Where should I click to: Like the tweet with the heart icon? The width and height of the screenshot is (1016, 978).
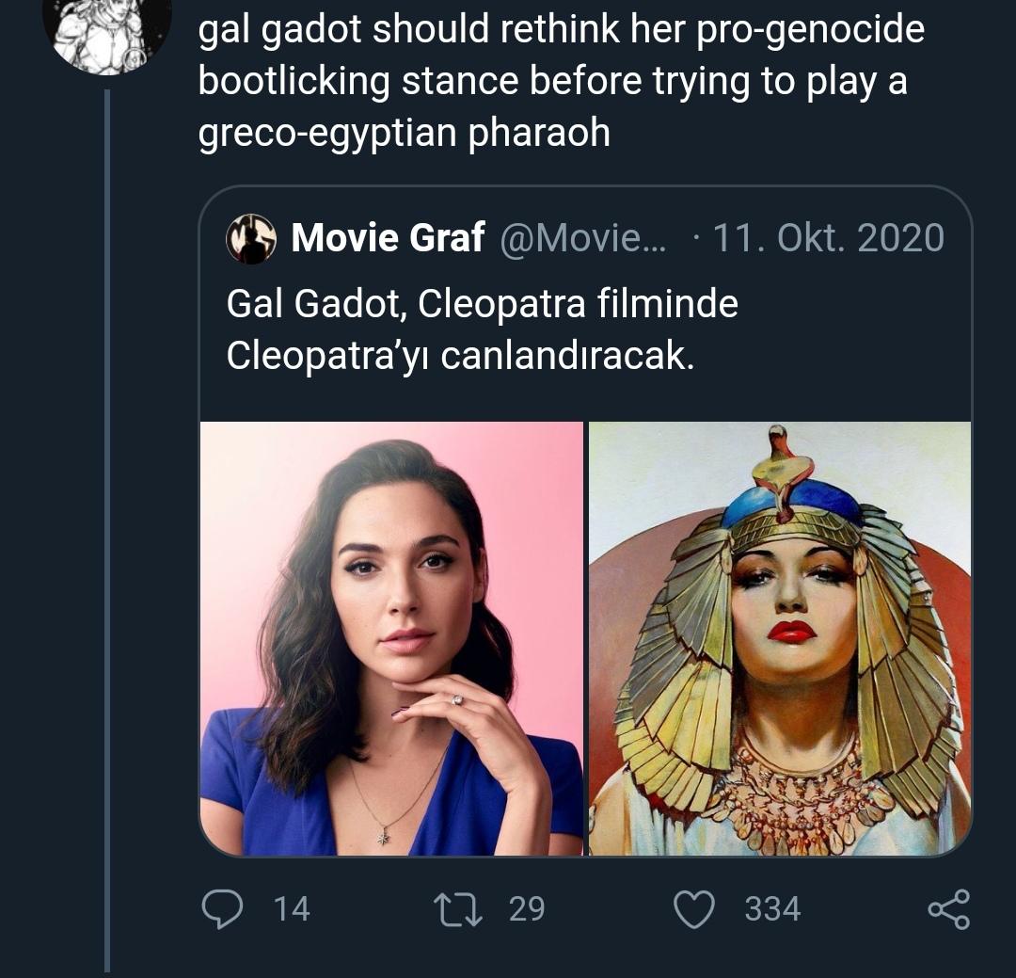coord(694,908)
